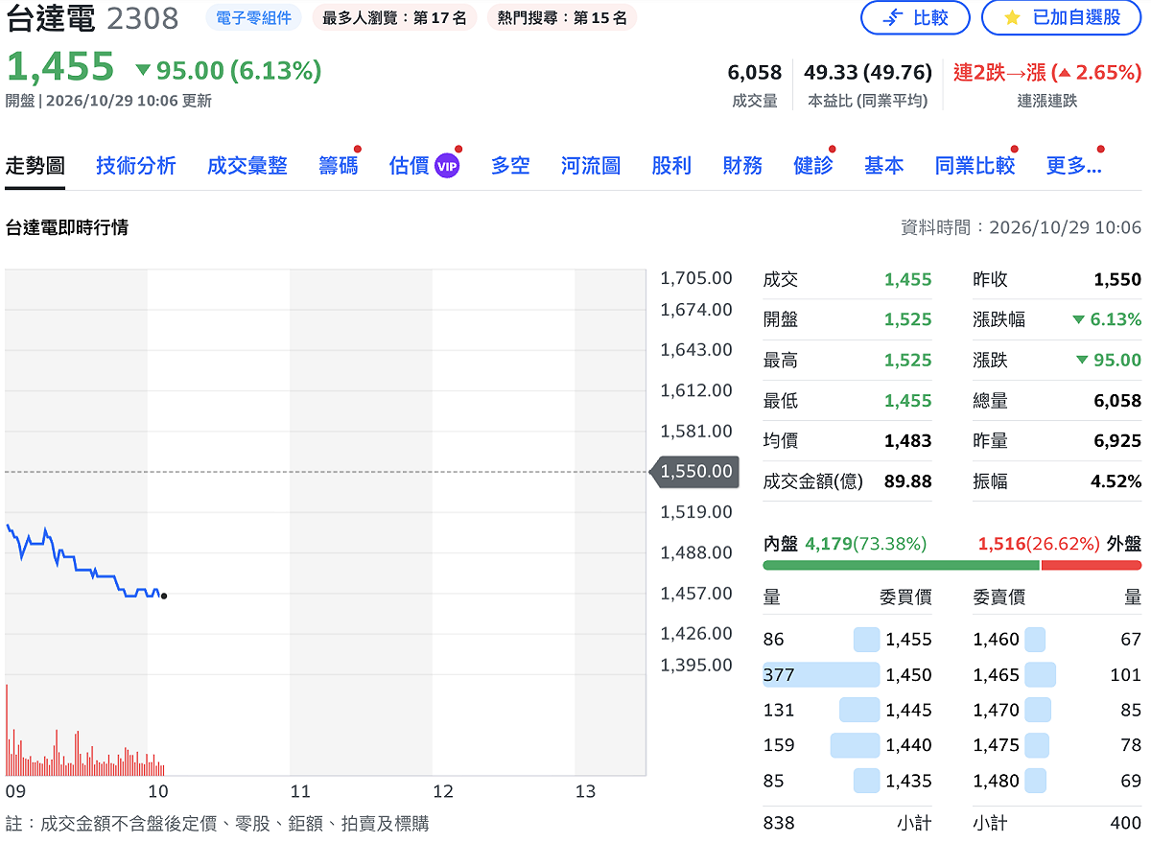Switch to the 多空 tab
The height and width of the screenshot is (843, 1151).
510,166
